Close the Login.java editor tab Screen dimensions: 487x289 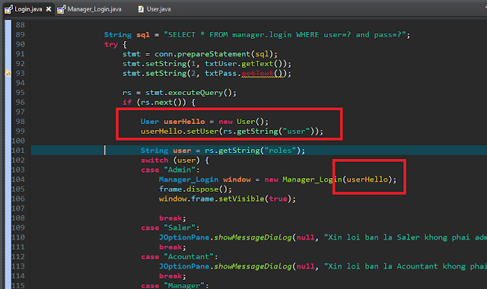coord(49,9)
